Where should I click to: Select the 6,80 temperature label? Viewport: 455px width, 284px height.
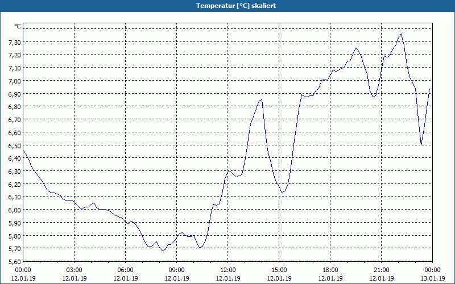click(x=15, y=107)
